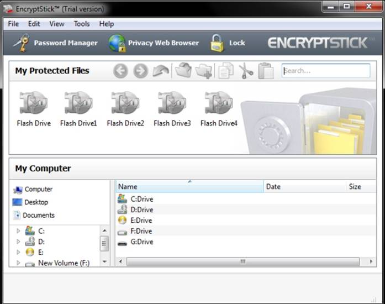The width and height of the screenshot is (385, 304).
Task: Select the C: tree item
Action: (x=35, y=231)
